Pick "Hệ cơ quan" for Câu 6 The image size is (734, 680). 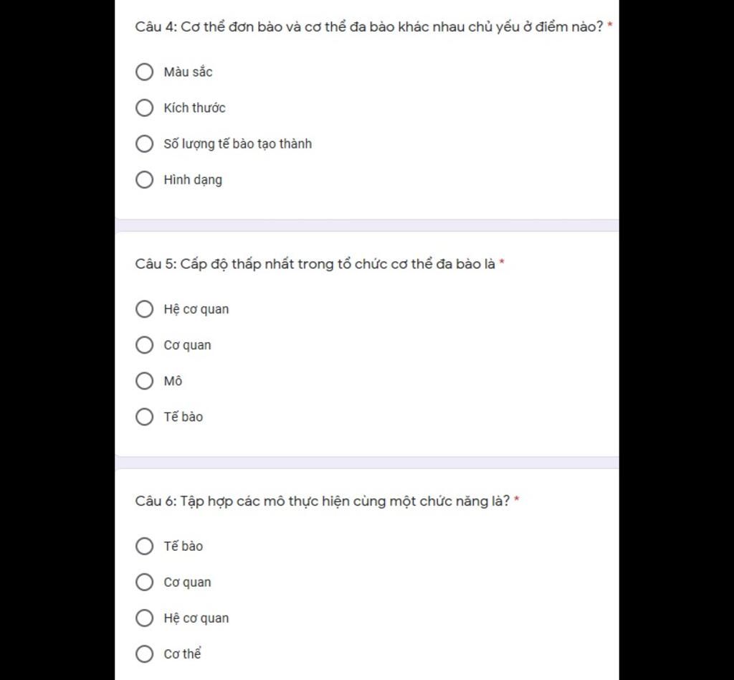(x=145, y=618)
